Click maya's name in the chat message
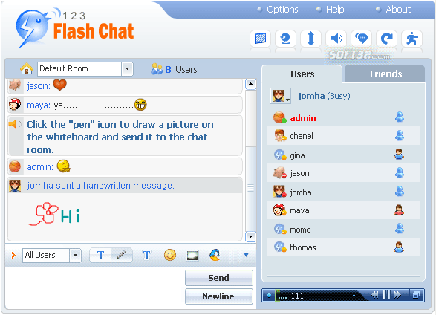The width and height of the screenshot is (436, 315). point(39,105)
